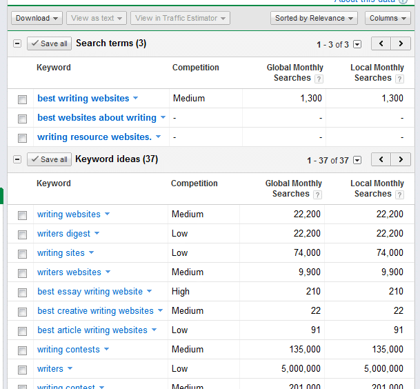
Task: Open the writing contests keyword link
Action: click(x=68, y=349)
